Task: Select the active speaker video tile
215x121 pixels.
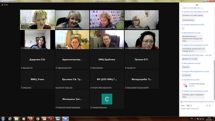Action: [x=37, y=20]
